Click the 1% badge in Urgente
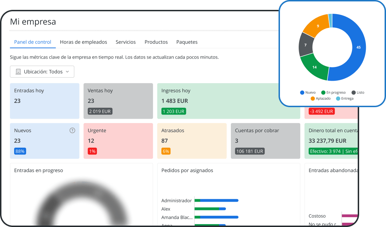386x227 pixels. click(x=92, y=151)
